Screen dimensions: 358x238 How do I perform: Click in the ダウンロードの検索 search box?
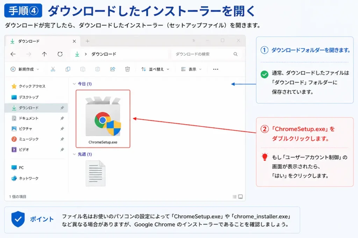click(x=207, y=54)
